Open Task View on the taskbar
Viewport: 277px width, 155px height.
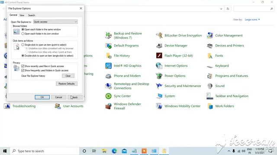point(94,151)
